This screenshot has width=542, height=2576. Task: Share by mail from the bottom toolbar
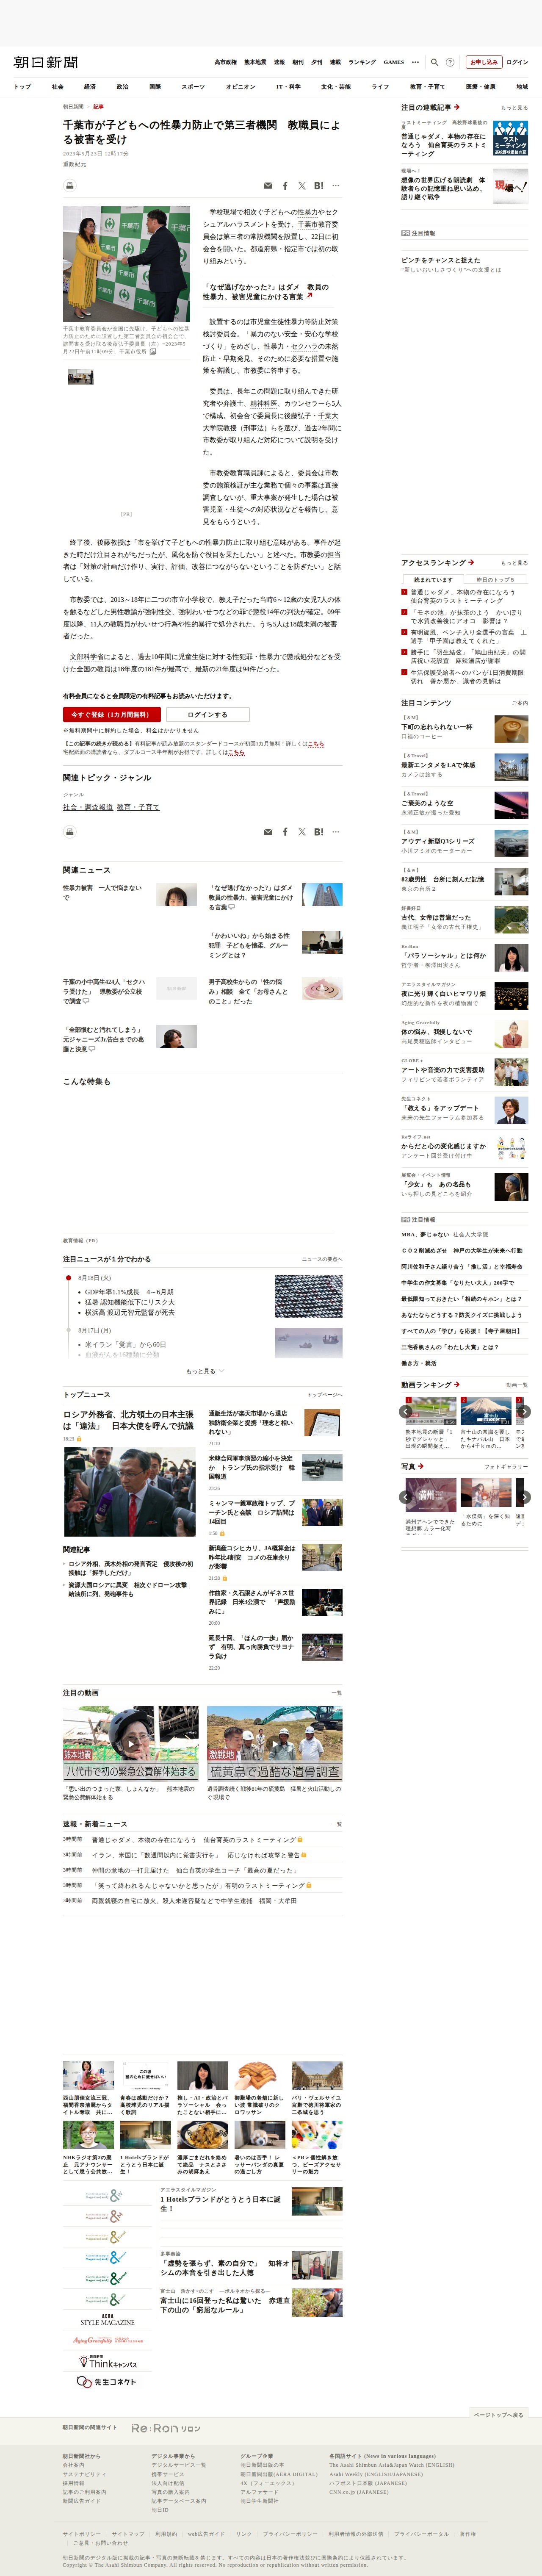click(267, 831)
